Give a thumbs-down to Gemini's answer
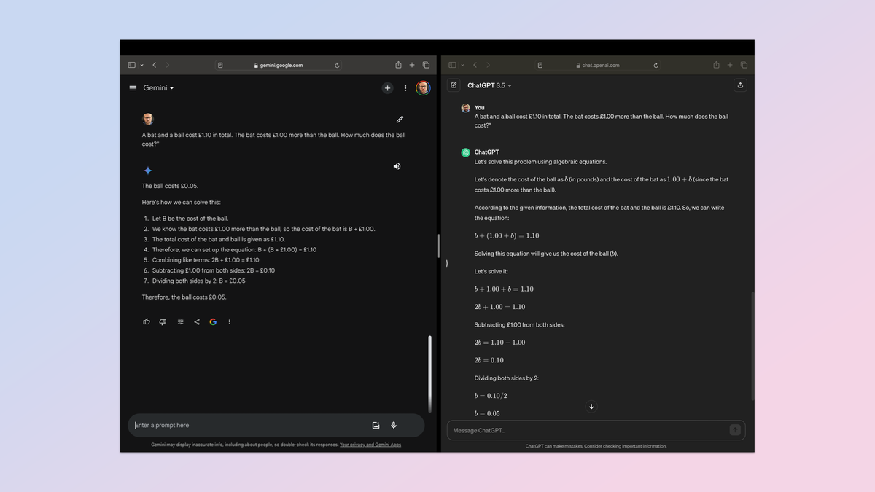Screen dimensions: 875x492 coord(163,321)
